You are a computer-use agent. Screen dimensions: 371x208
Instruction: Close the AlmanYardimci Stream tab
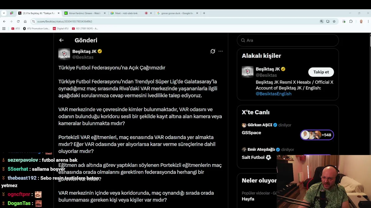click(105, 13)
